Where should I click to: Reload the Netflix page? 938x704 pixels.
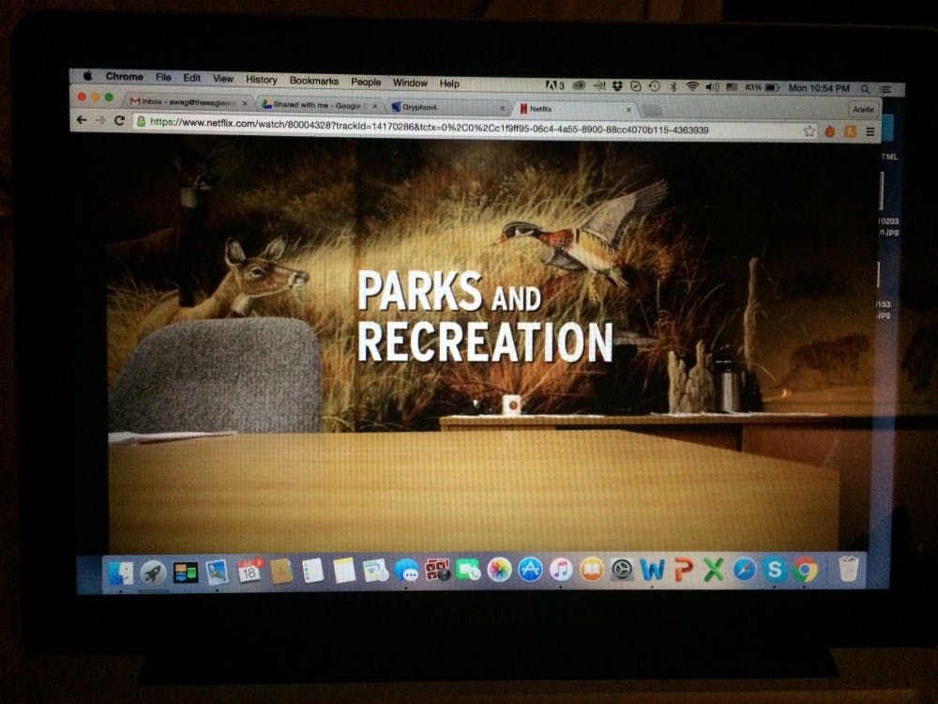119,121
